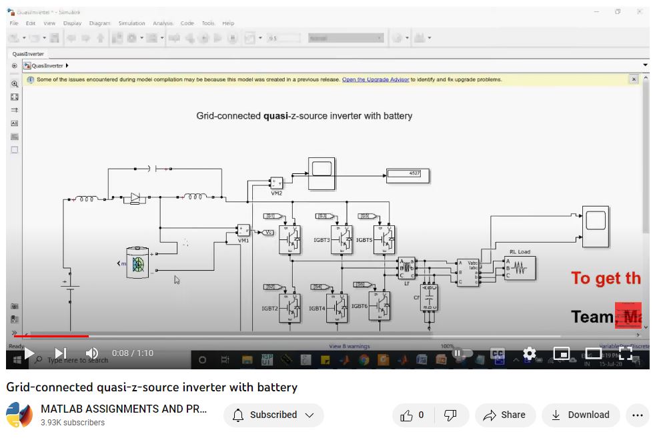
Task: Open simulation mode dropdown in toolbar
Action: [346, 38]
